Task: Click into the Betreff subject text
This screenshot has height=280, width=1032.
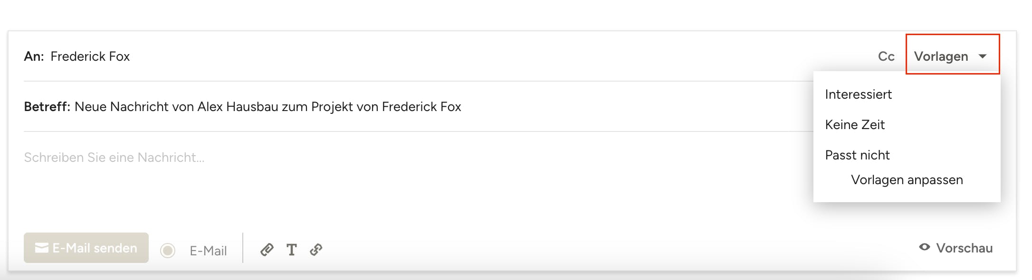Action: (x=268, y=107)
